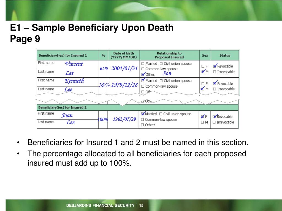
Task: Tick the F sex box for Vincent
Action: (x=203, y=66)
